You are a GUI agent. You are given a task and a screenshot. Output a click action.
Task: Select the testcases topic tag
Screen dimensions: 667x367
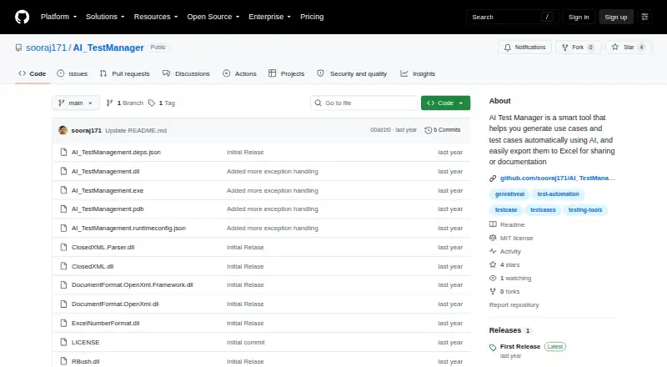click(x=543, y=210)
